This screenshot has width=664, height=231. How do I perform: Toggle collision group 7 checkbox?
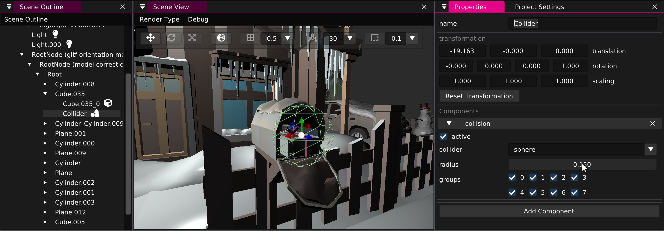pyautogui.click(x=574, y=192)
